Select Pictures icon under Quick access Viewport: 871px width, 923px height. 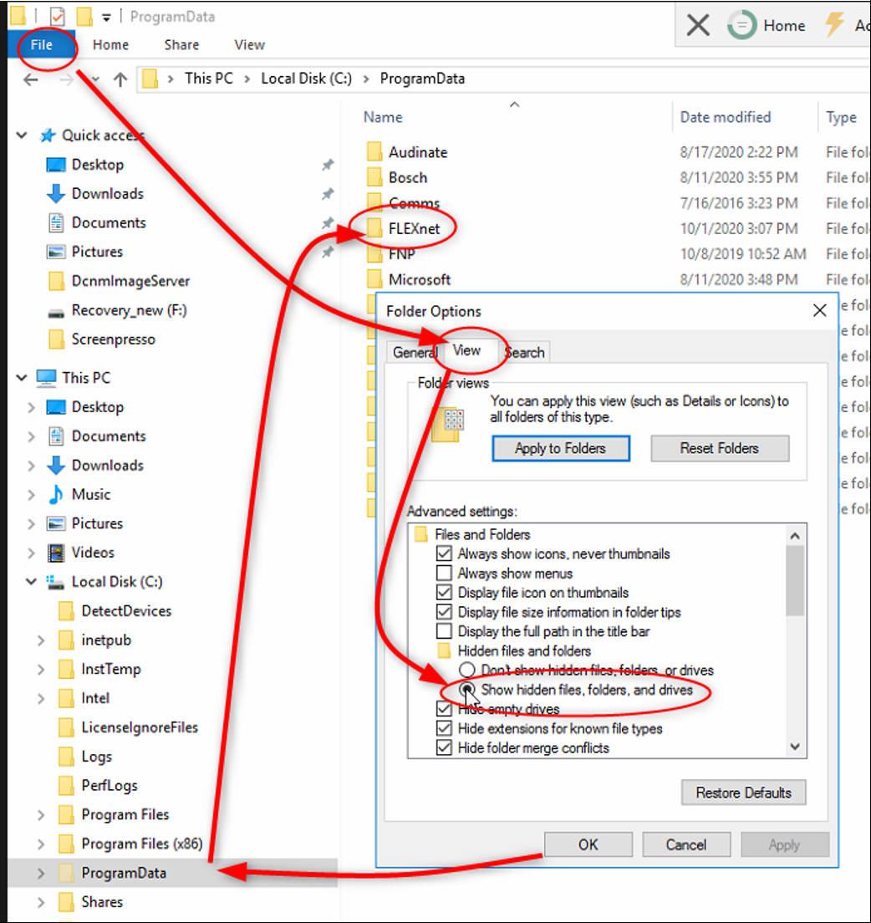click(56, 252)
